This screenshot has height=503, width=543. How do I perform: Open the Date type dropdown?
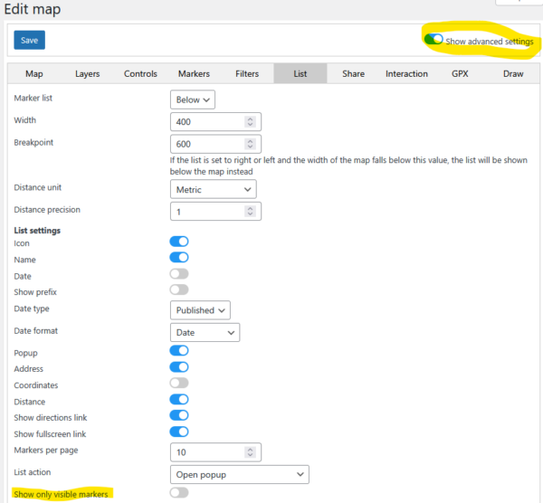[x=200, y=310]
